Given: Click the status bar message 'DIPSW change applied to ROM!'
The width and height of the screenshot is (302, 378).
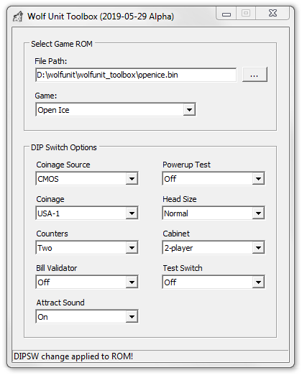Looking at the screenshot, I should click(x=73, y=356).
